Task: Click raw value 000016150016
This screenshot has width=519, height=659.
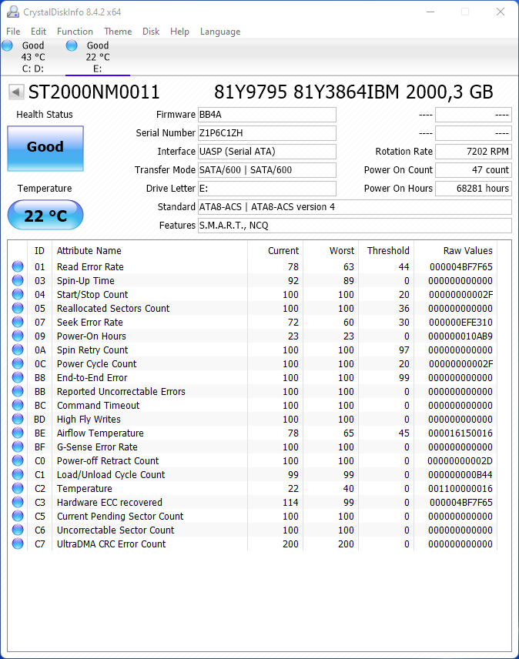Action: click(x=460, y=433)
